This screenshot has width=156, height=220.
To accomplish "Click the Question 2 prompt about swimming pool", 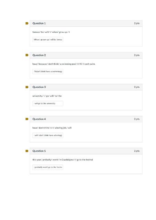I will click(x=64, y=64).
